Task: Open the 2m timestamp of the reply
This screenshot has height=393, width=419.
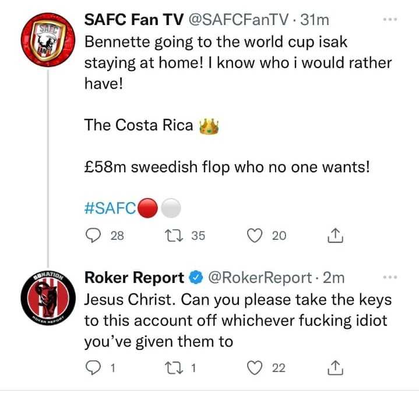Action: [334, 278]
